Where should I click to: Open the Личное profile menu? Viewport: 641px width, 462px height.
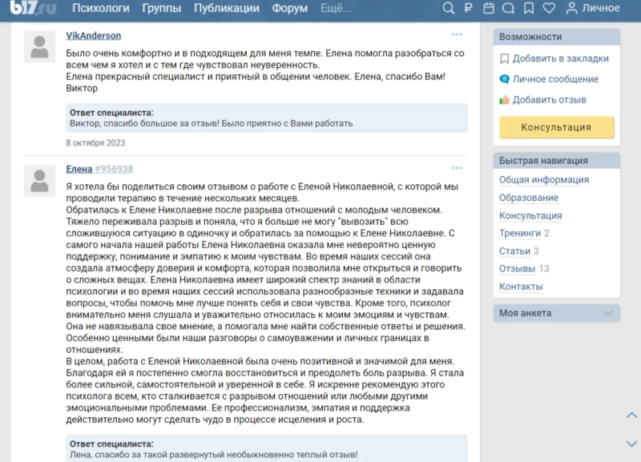[x=593, y=8]
